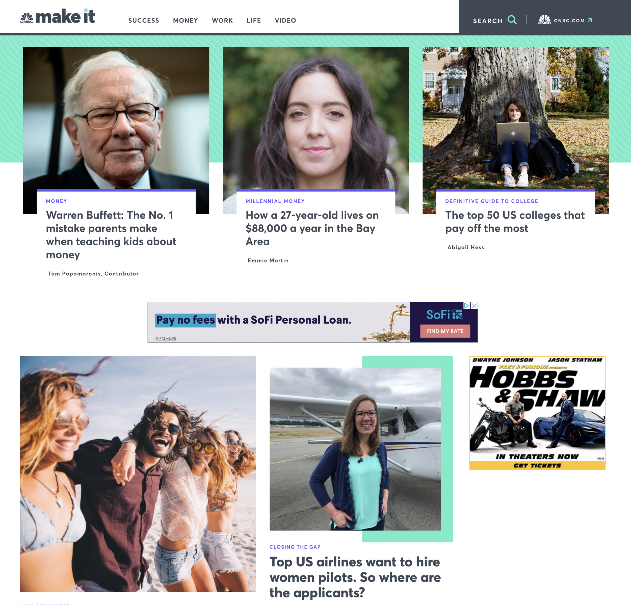Open the women pilots airline headline
The height and width of the screenshot is (605, 631).
(355, 577)
